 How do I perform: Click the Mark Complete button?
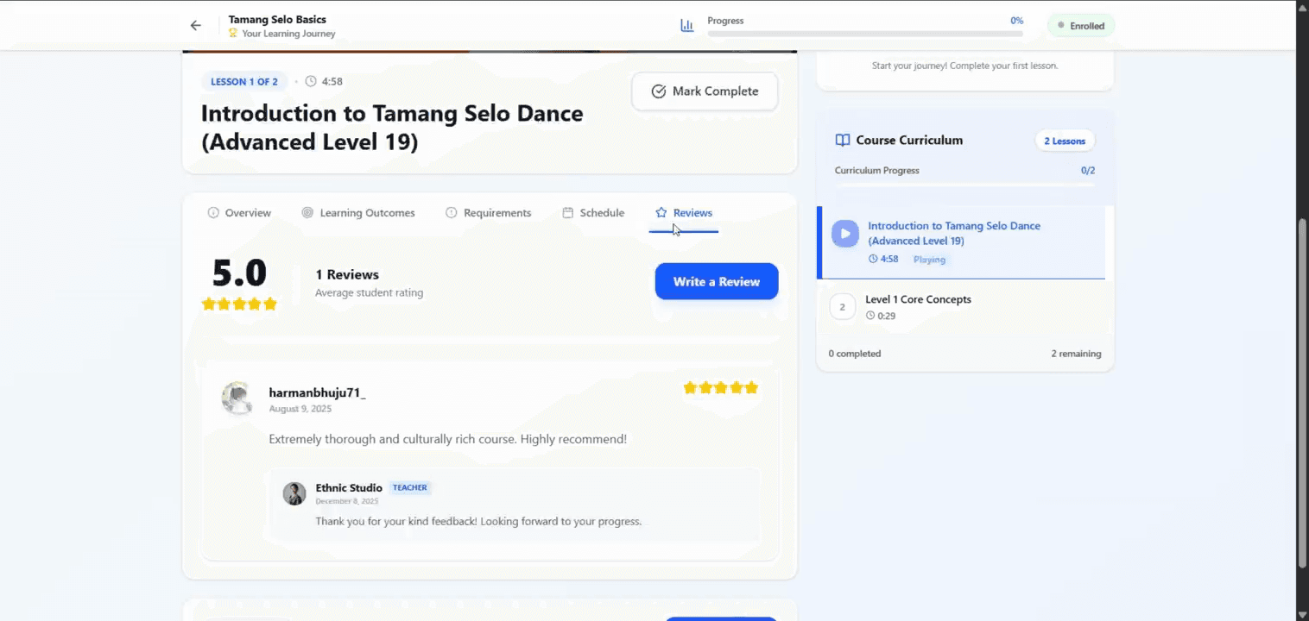click(x=705, y=91)
